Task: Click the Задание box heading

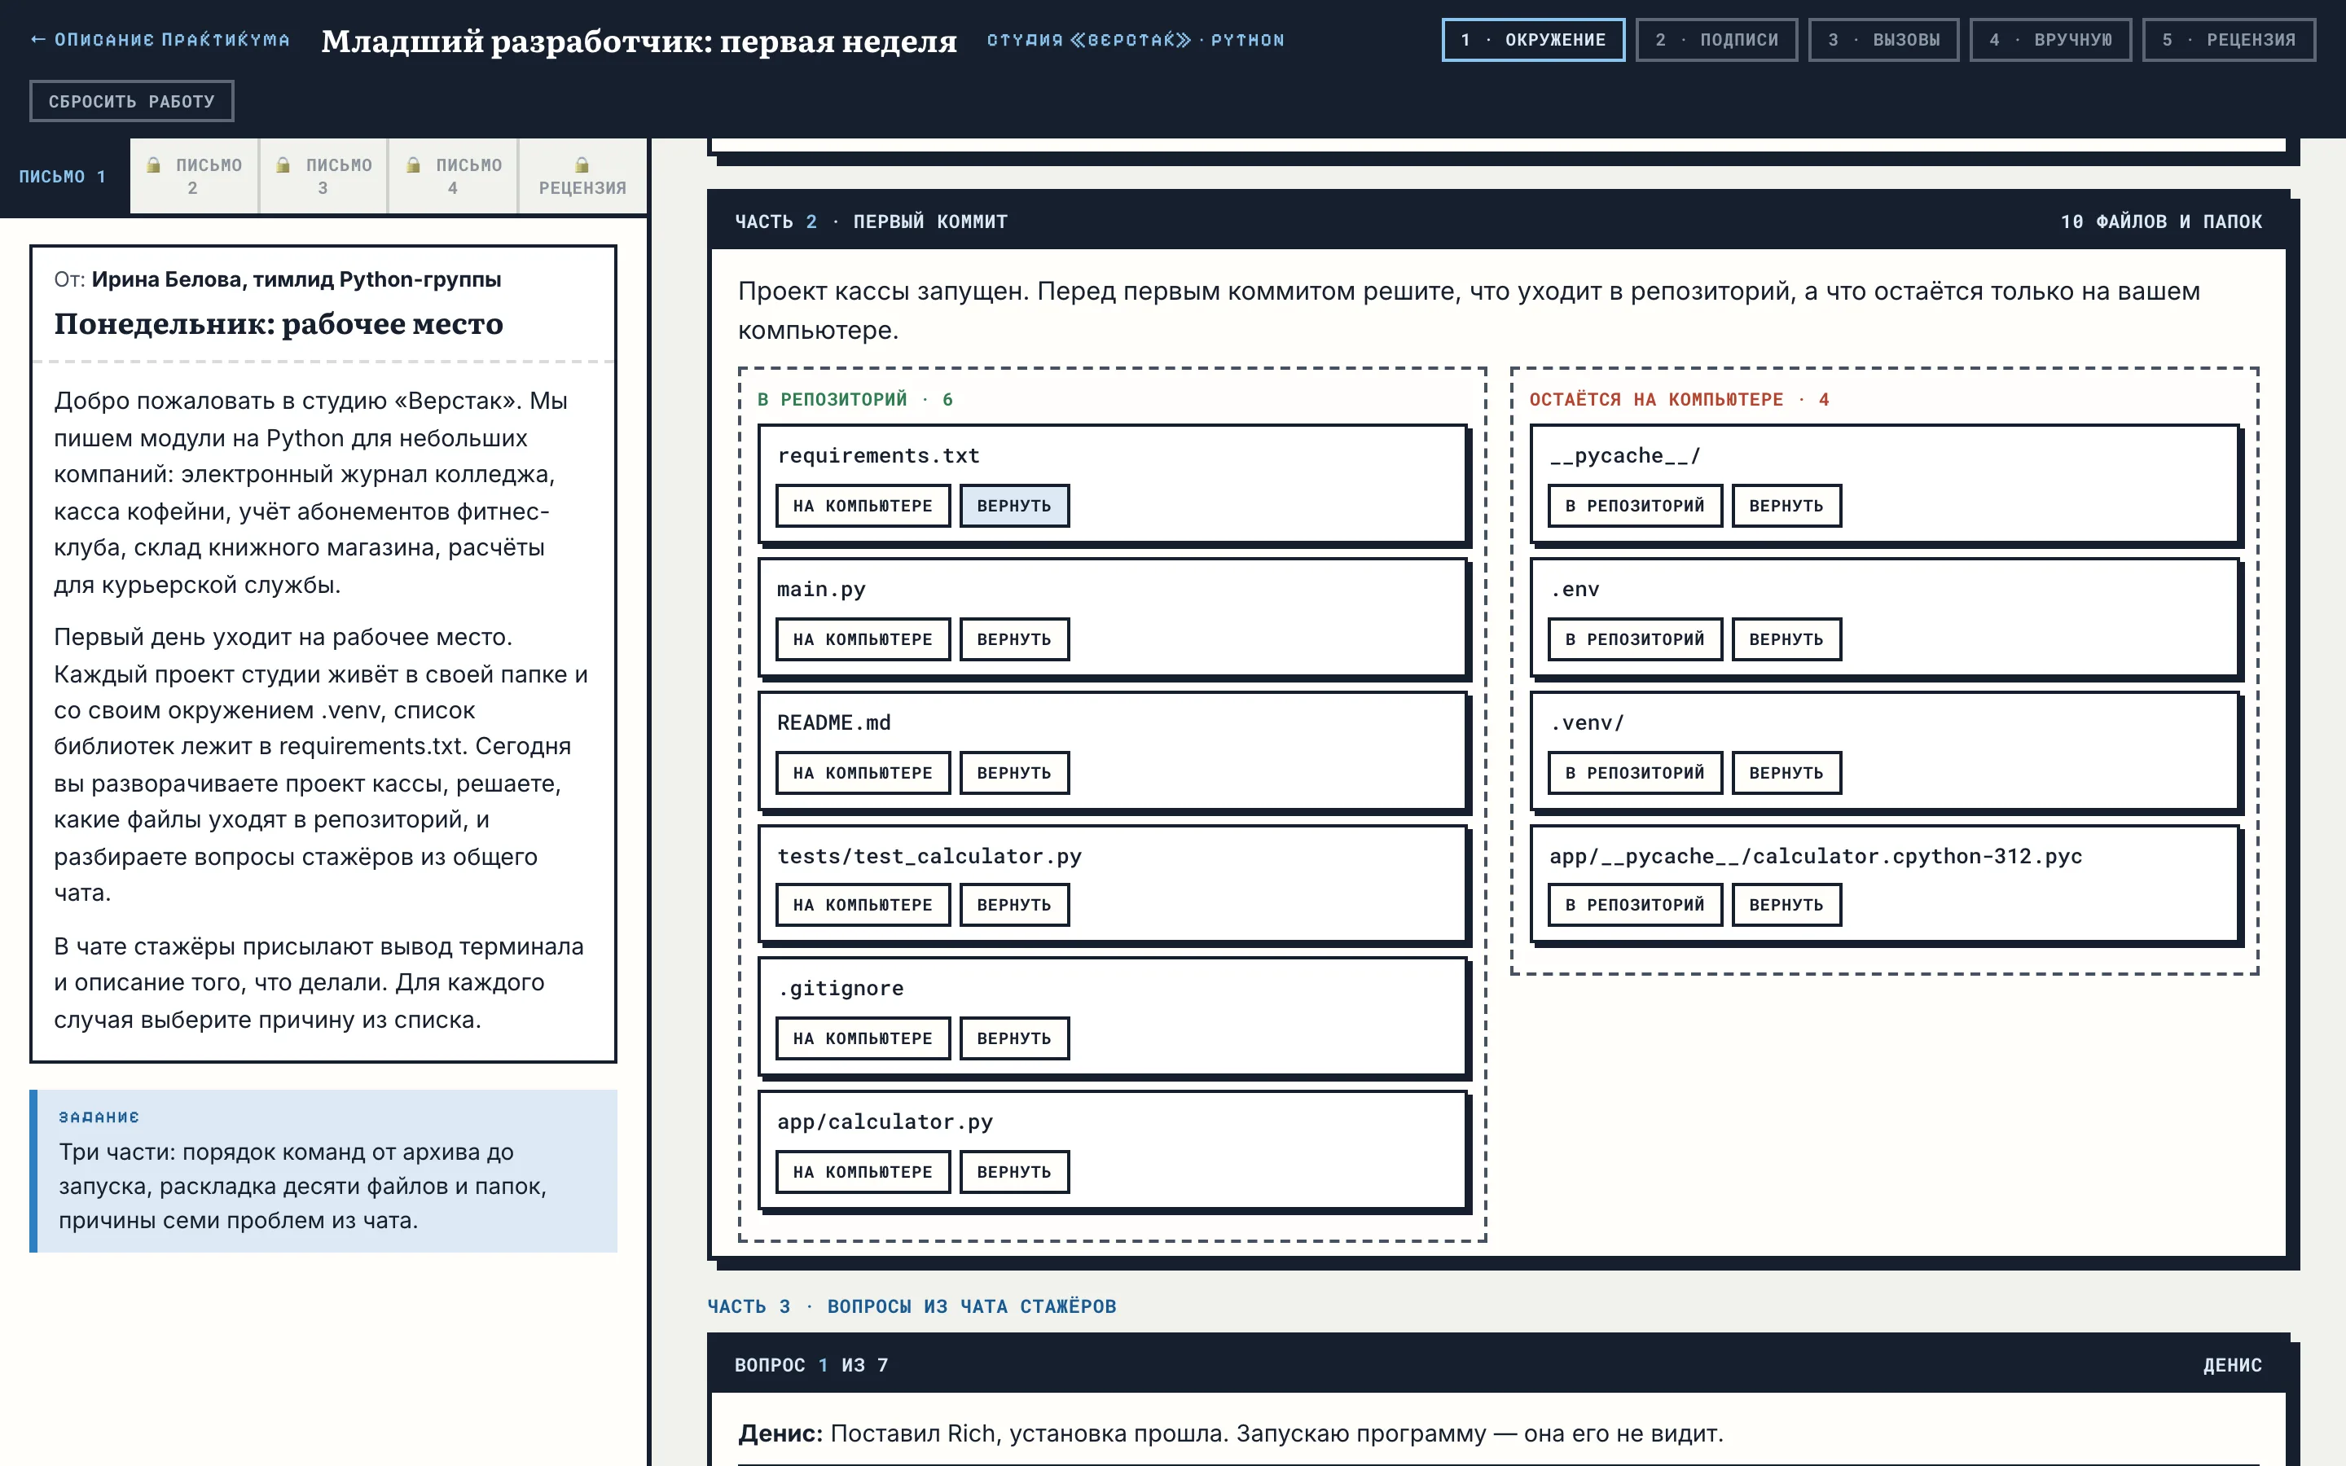Action: [99, 1117]
